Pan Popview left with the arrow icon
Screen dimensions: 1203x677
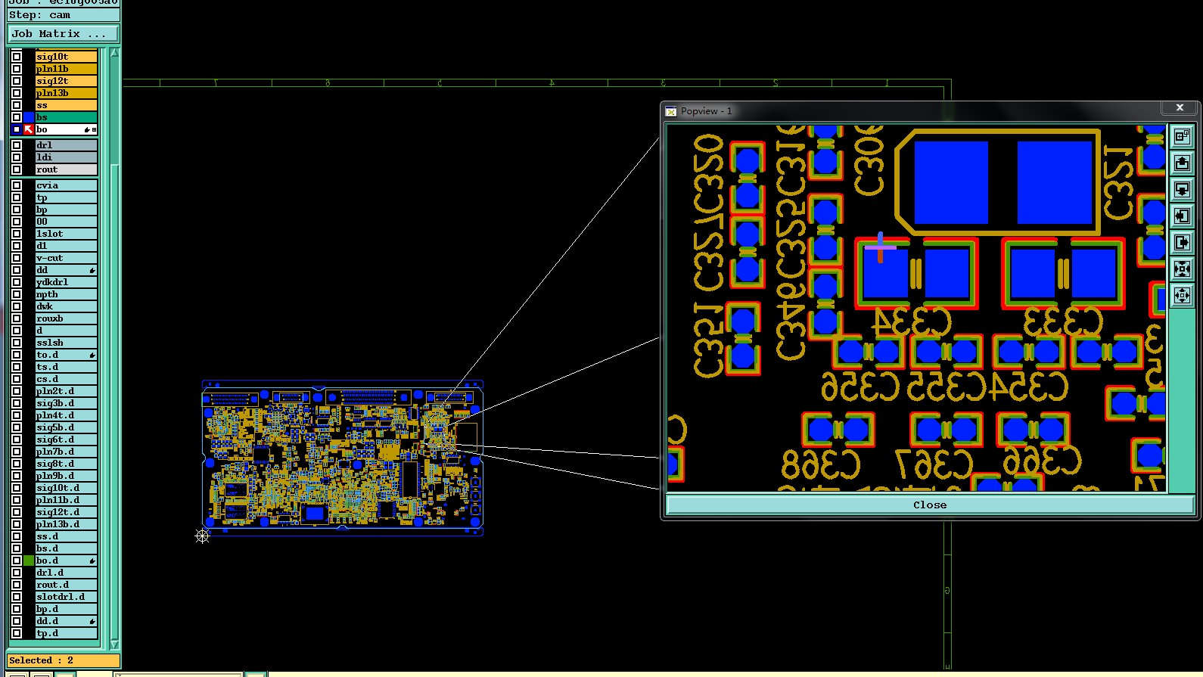tap(1182, 216)
